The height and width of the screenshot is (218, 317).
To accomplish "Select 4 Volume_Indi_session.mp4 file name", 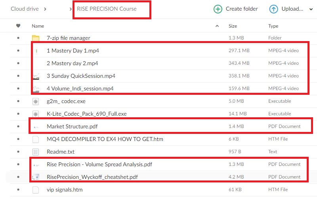I will coord(80,88).
